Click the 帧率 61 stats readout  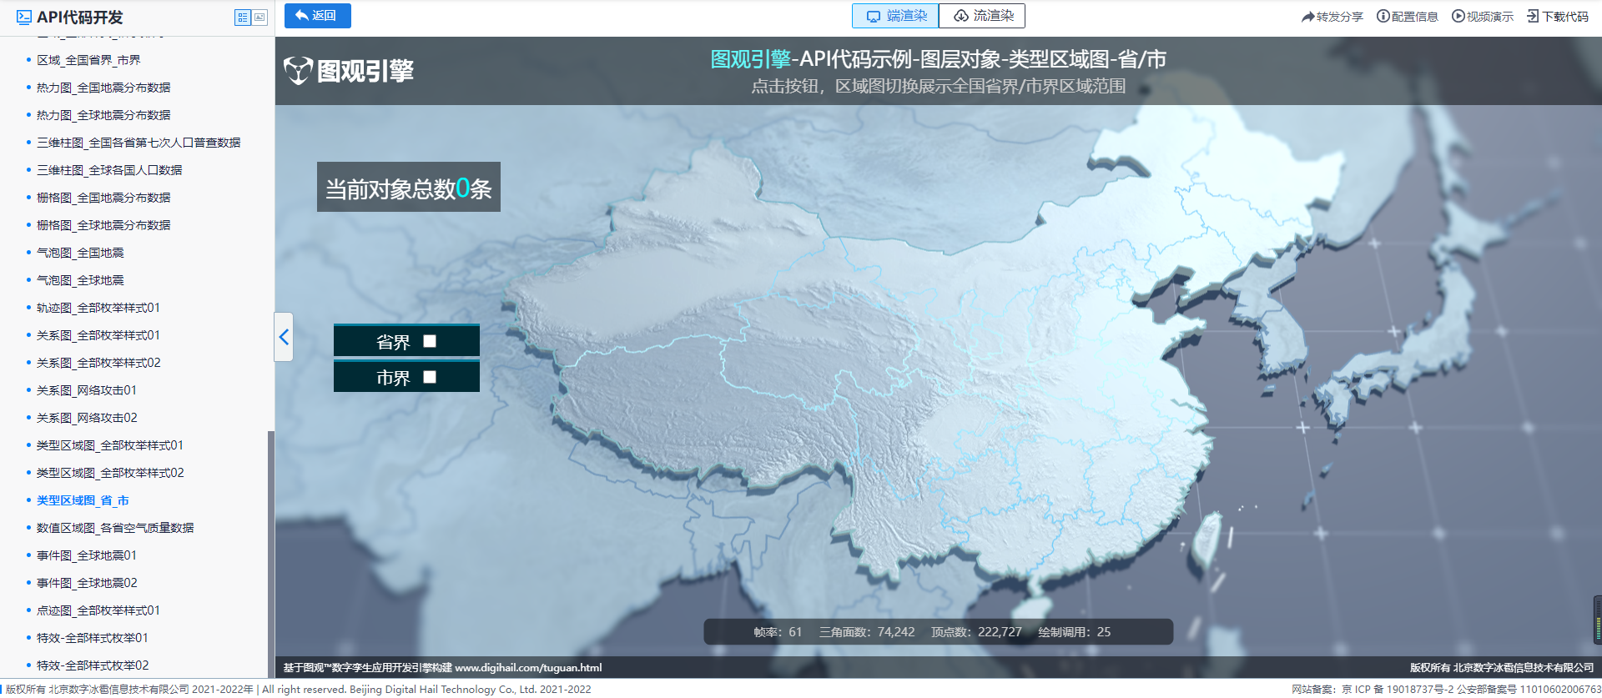point(778,632)
